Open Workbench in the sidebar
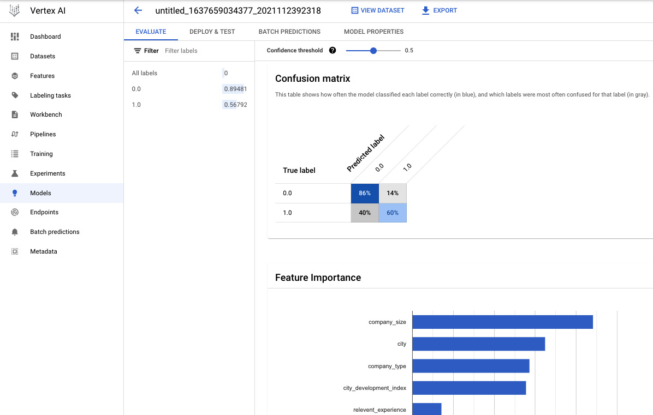The image size is (653, 415). coord(62,115)
